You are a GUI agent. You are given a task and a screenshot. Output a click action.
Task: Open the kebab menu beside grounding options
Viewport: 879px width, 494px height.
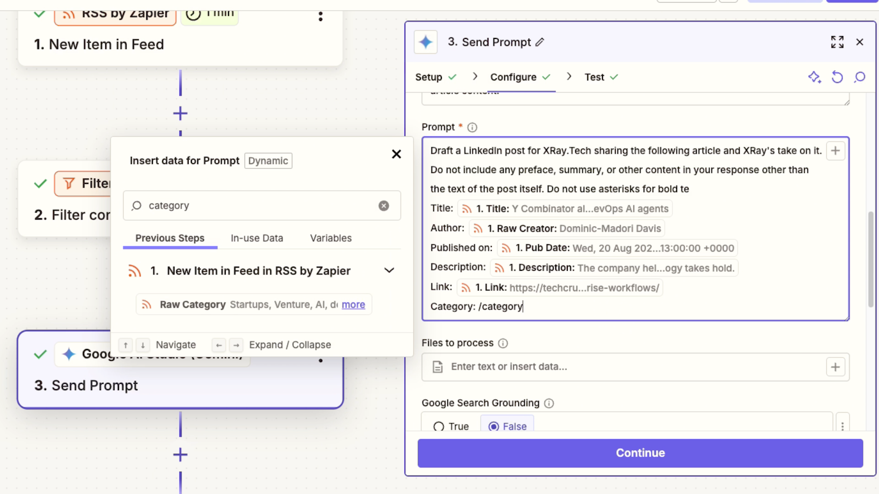(x=843, y=426)
